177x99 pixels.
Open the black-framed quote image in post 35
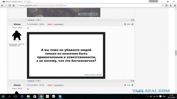coord(66,55)
